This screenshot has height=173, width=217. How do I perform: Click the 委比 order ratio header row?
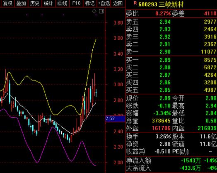point(171,14)
